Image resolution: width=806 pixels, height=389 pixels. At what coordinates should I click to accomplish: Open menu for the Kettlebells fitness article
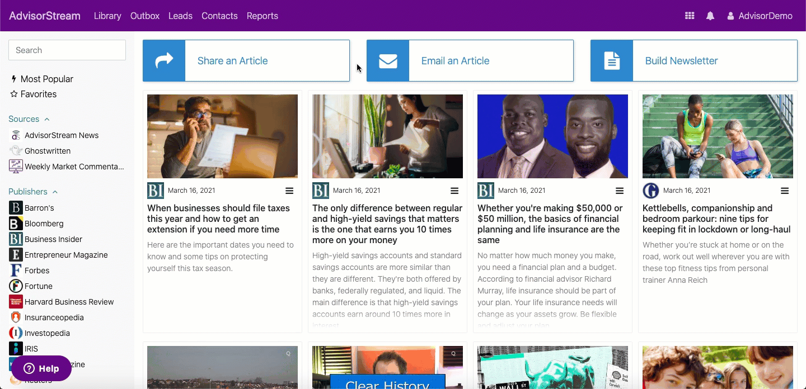785,191
